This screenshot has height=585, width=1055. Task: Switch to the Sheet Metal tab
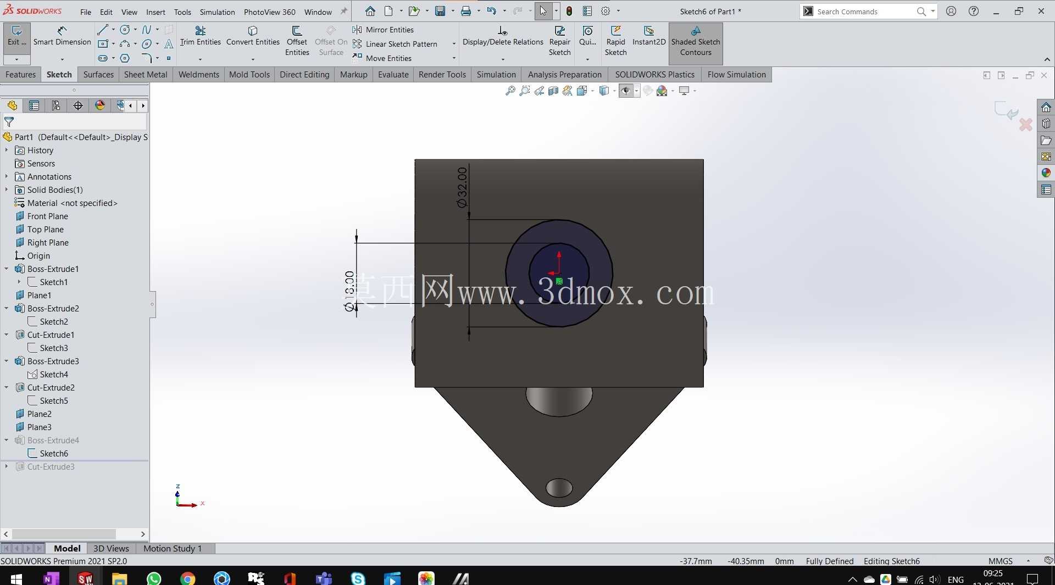146,74
